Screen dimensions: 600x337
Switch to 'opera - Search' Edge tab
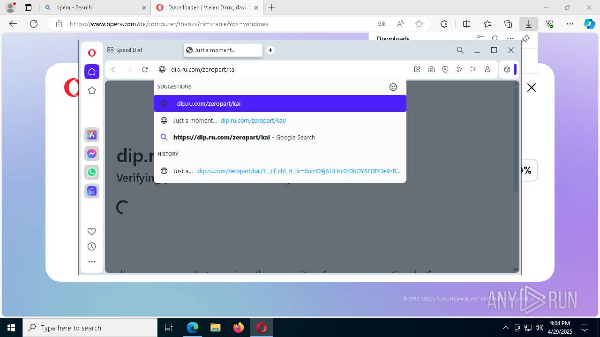[x=95, y=7]
